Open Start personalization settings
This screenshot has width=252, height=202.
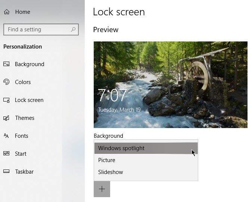tap(21, 154)
